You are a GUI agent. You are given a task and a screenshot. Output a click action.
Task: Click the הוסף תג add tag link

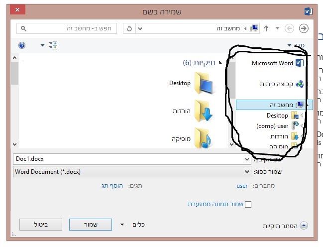[x=112, y=186]
